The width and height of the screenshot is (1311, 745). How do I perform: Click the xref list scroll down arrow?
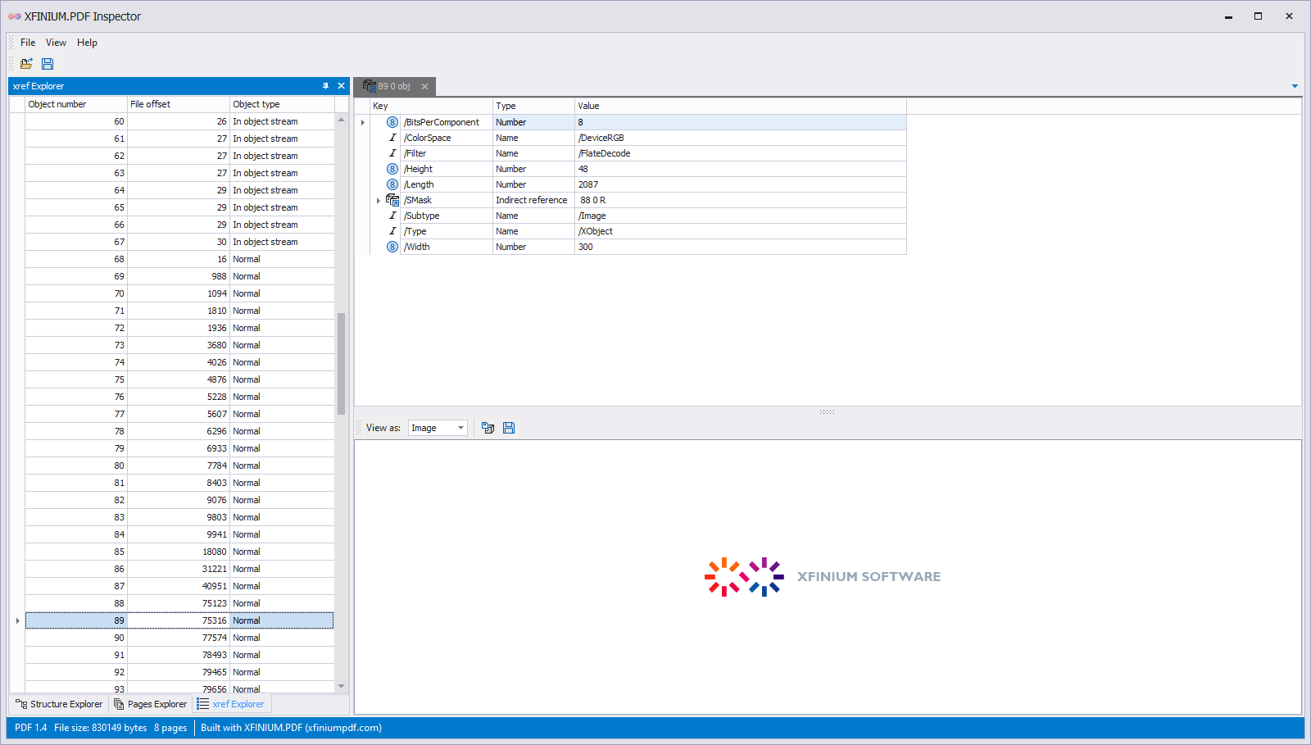coord(342,687)
